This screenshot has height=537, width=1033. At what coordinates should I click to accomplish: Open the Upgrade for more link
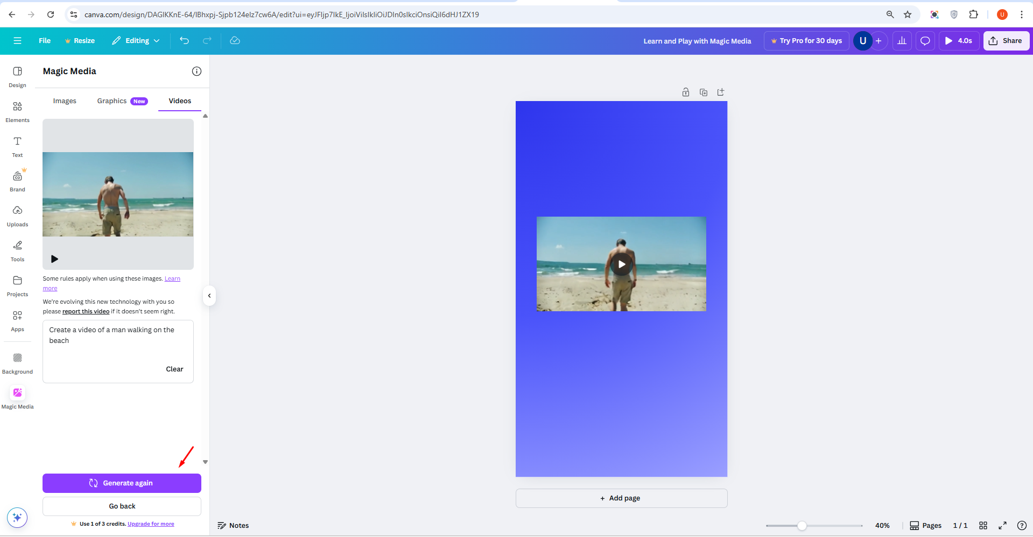(151, 524)
